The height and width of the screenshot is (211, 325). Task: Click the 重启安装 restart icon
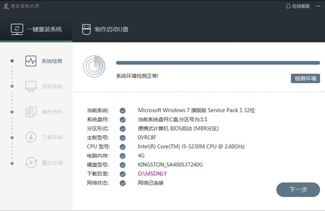pos(31,162)
